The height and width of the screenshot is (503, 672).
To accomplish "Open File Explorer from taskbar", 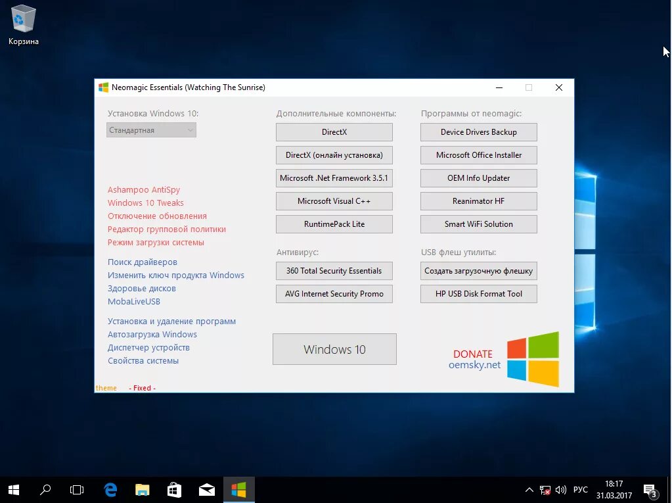I will pyautogui.click(x=143, y=490).
